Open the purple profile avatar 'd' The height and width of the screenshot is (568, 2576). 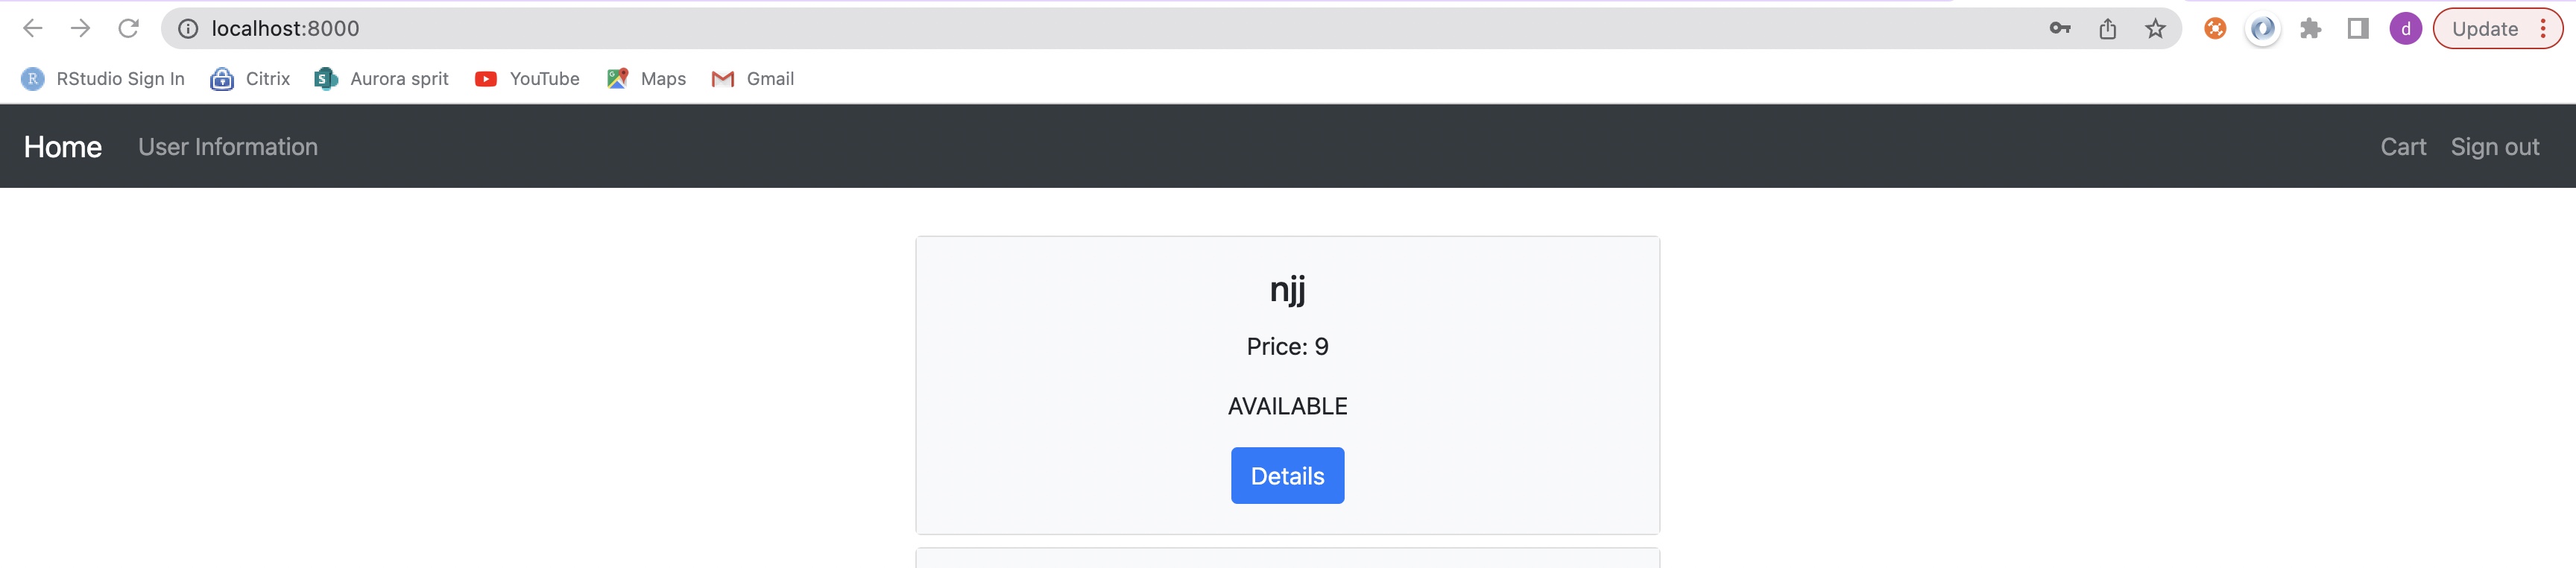coord(2406,29)
